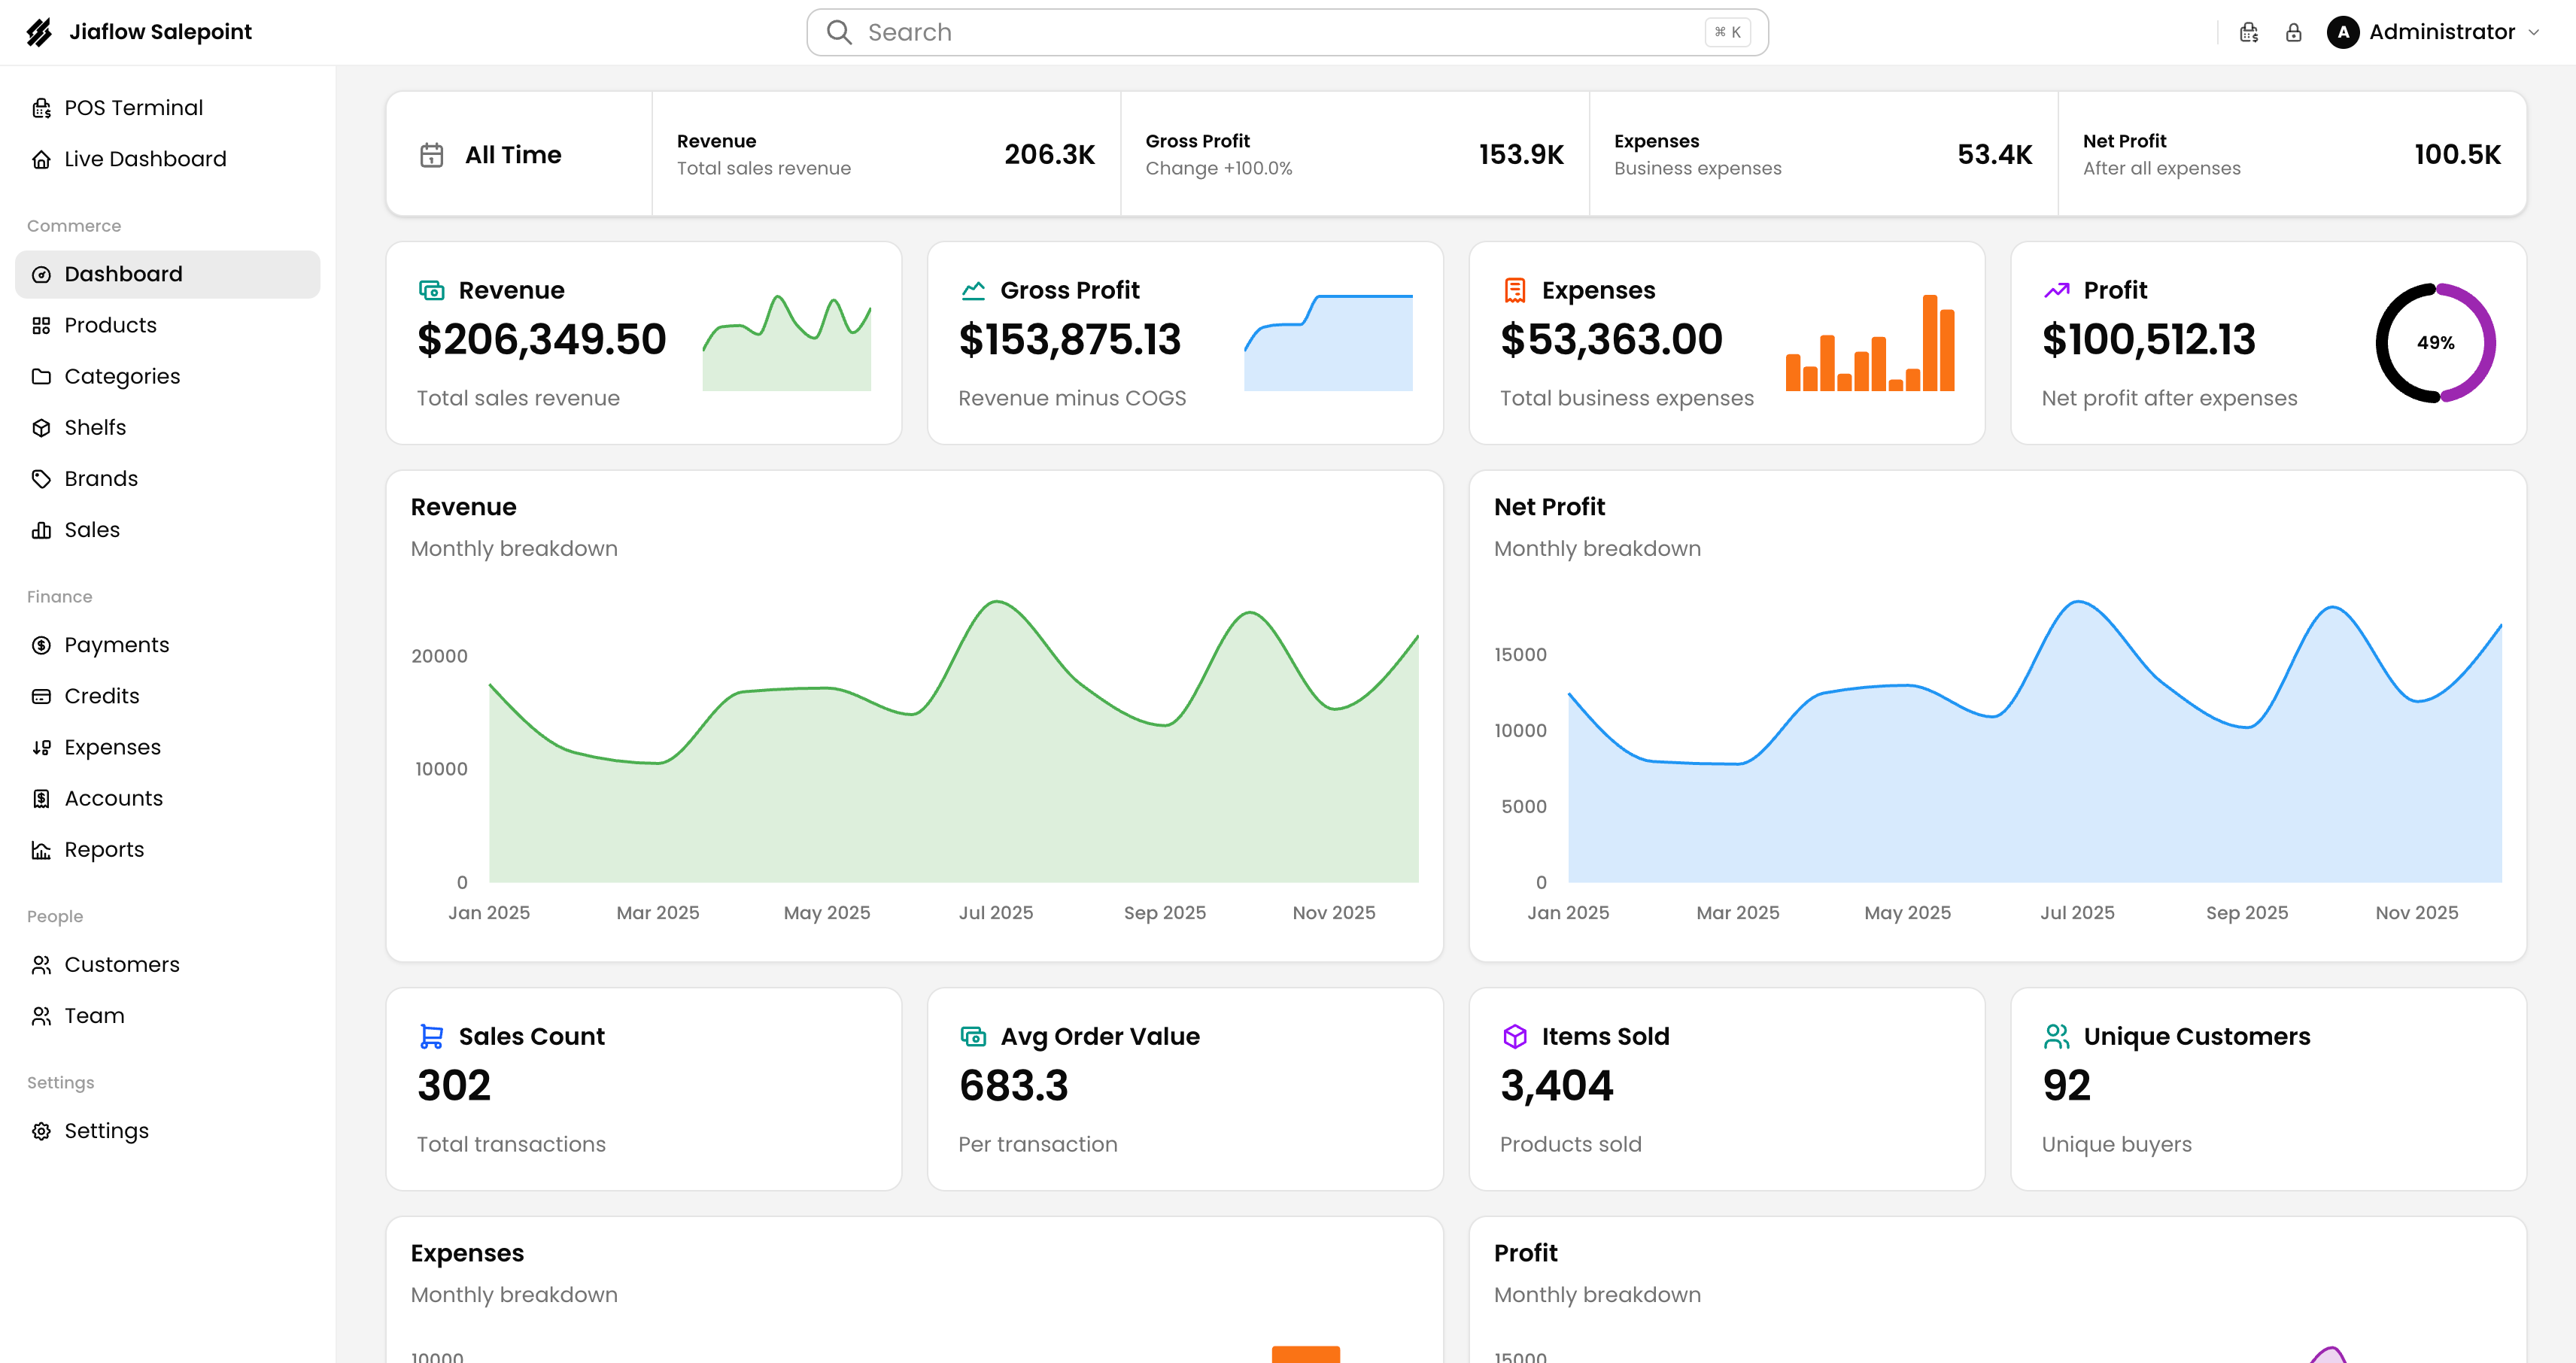The height and width of the screenshot is (1363, 2576).
Task: Click the POS Terminal sidebar icon
Action: [x=41, y=108]
